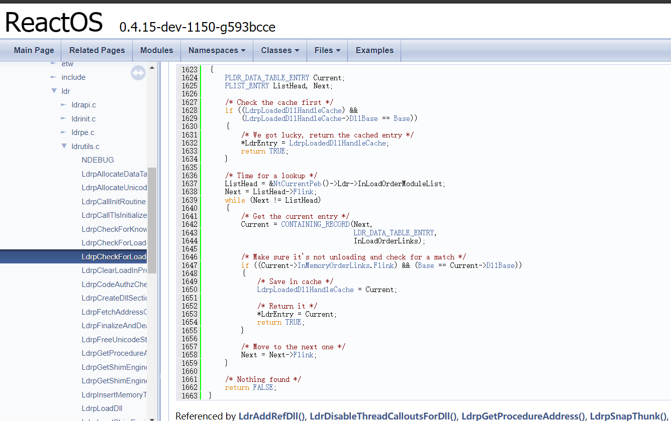The width and height of the screenshot is (671, 421).
Task: Select LdrpCreateDllSectio… tree entry
Action: (114, 298)
